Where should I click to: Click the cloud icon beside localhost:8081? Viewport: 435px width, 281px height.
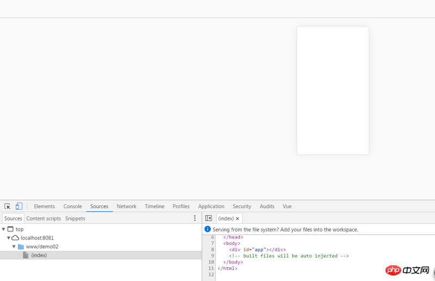tap(15, 238)
